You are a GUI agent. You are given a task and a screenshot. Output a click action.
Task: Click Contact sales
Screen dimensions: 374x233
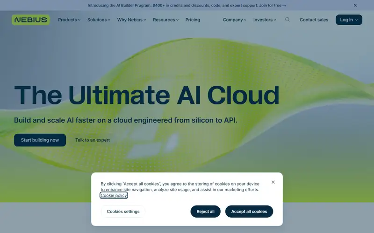pos(314,20)
